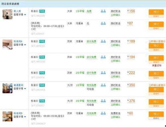Screen dimensions: 166x128
Task: Open the 普通套间 room thumbnail photo
Action: click(7, 88)
